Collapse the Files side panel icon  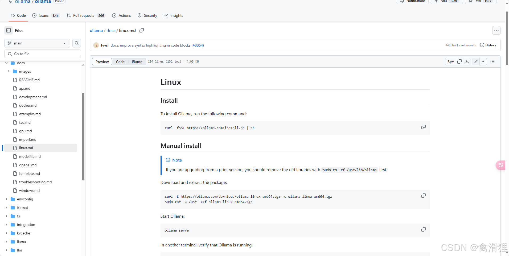pyautogui.click(x=9, y=30)
